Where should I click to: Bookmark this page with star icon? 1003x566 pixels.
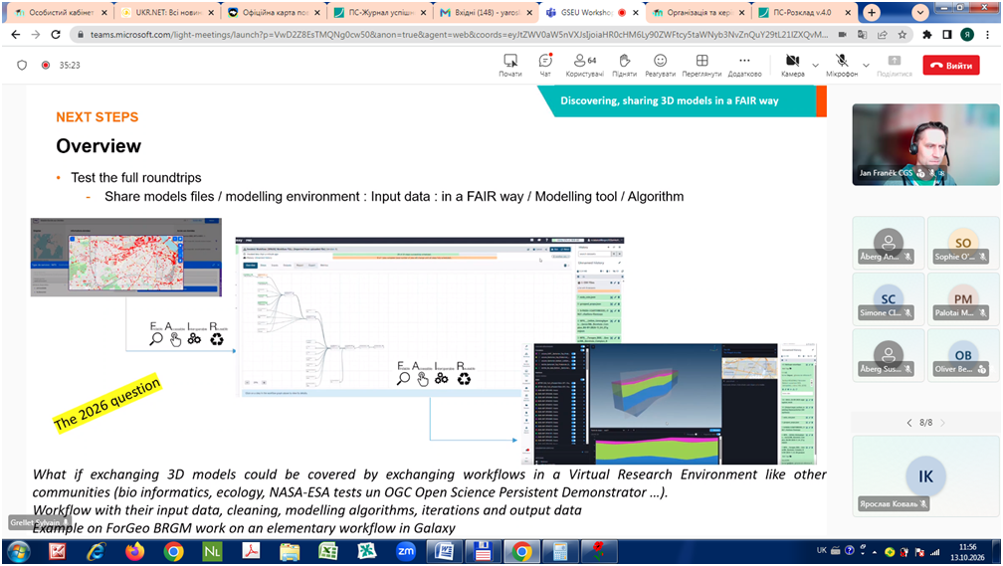click(x=902, y=35)
